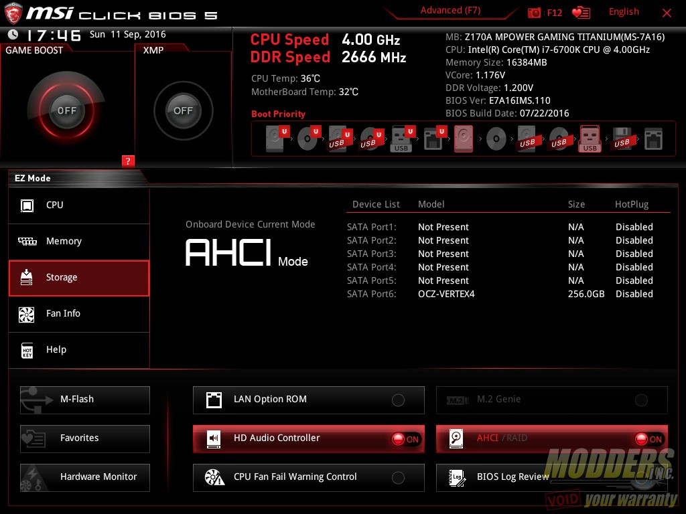This screenshot has height=514, width=686.
Task: Open the Help section
Action: pyautogui.click(x=79, y=350)
